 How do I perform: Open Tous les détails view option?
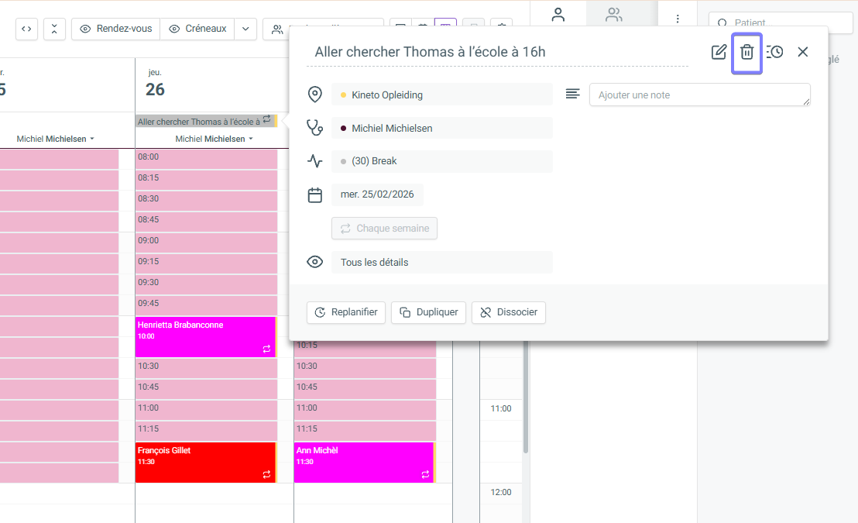[441, 262]
